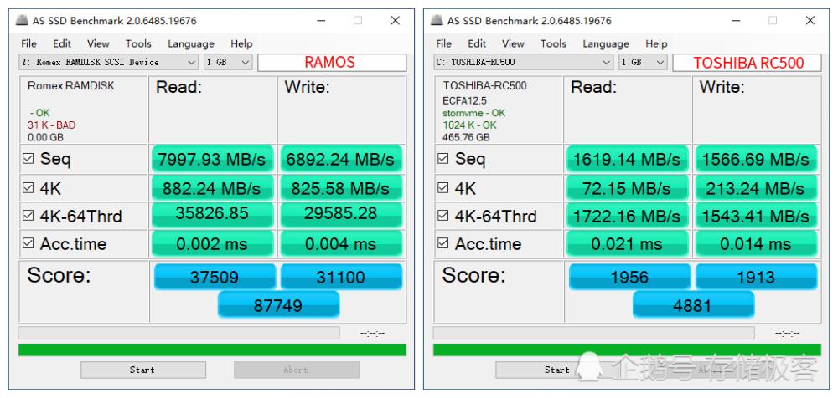Click the 4K read result 72.15 MB/s
Screen dimensions: 838x398
628,188
